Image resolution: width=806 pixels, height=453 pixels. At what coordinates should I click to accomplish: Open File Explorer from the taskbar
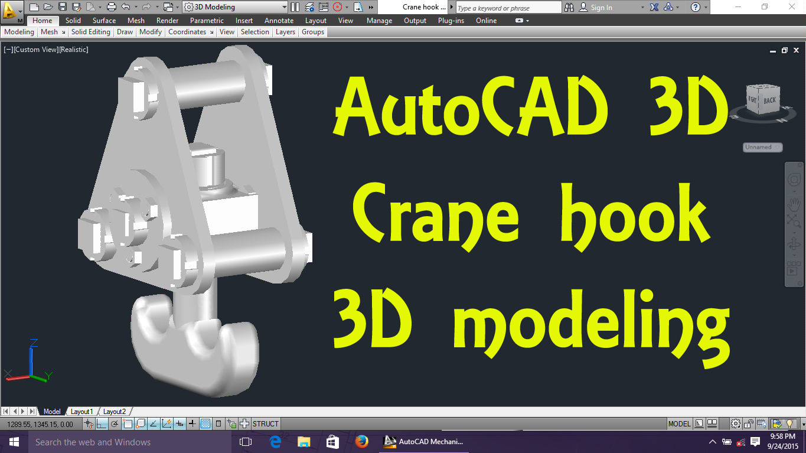(304, 442)
